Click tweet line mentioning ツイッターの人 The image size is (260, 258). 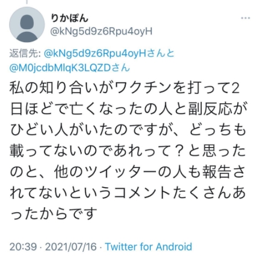(x=127, y=172)
